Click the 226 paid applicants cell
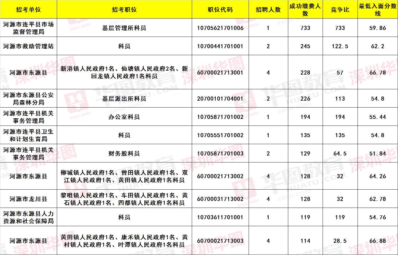Screen dimensions: 398x255 [305, 98]
